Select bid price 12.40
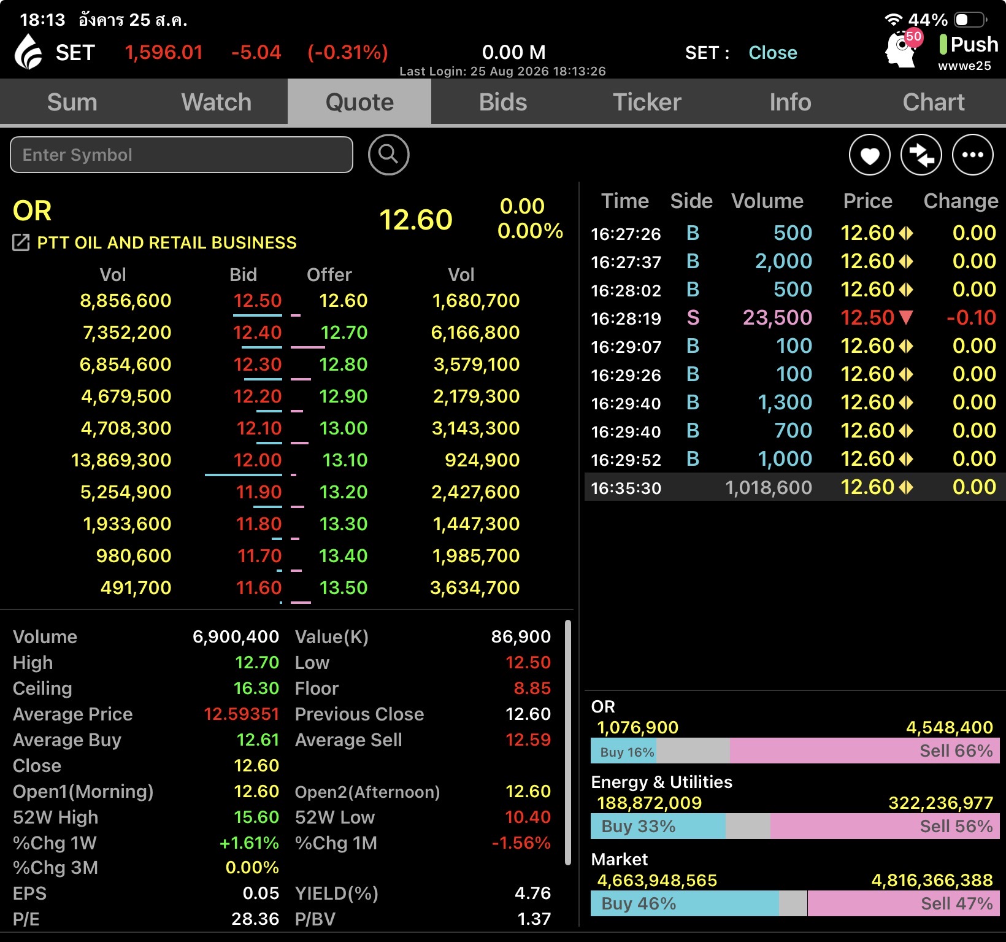This screenshot has width=1006, height=942. [x=257, y=333]
